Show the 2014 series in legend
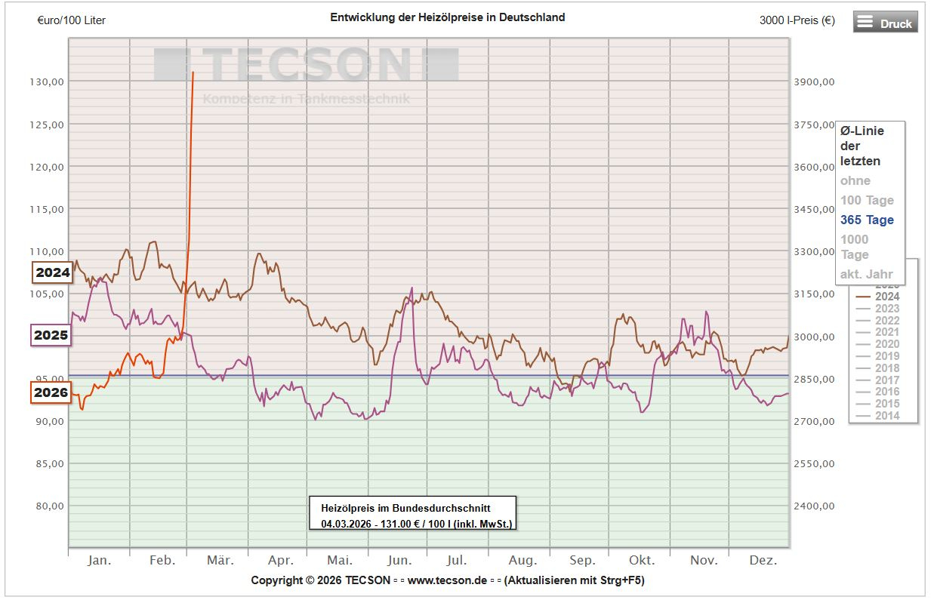The image size is (934, 603). 886,416
